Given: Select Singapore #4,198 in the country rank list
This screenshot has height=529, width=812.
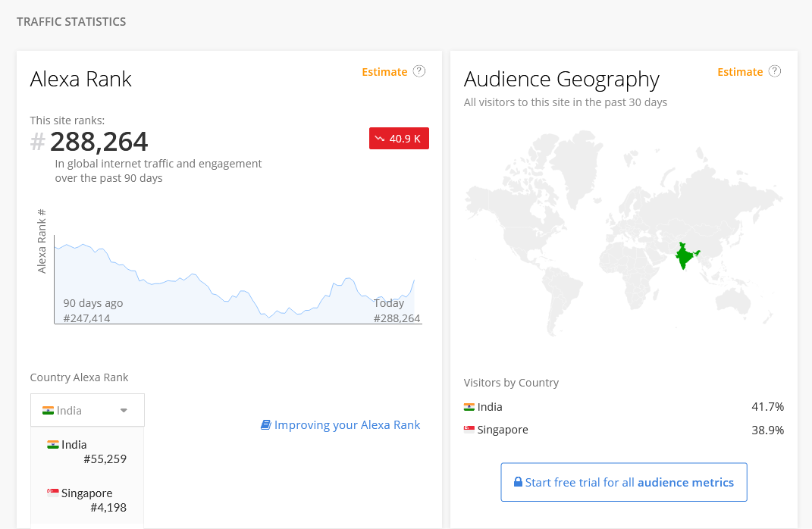Looking at the screenshot, I should pos(87,500).
